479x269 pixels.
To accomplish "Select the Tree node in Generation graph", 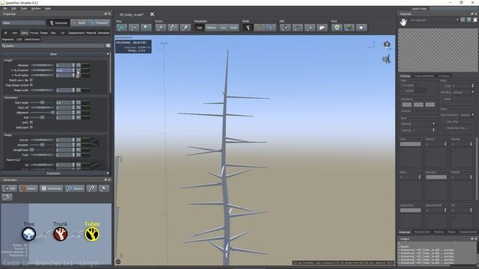I will pos(29,234).
